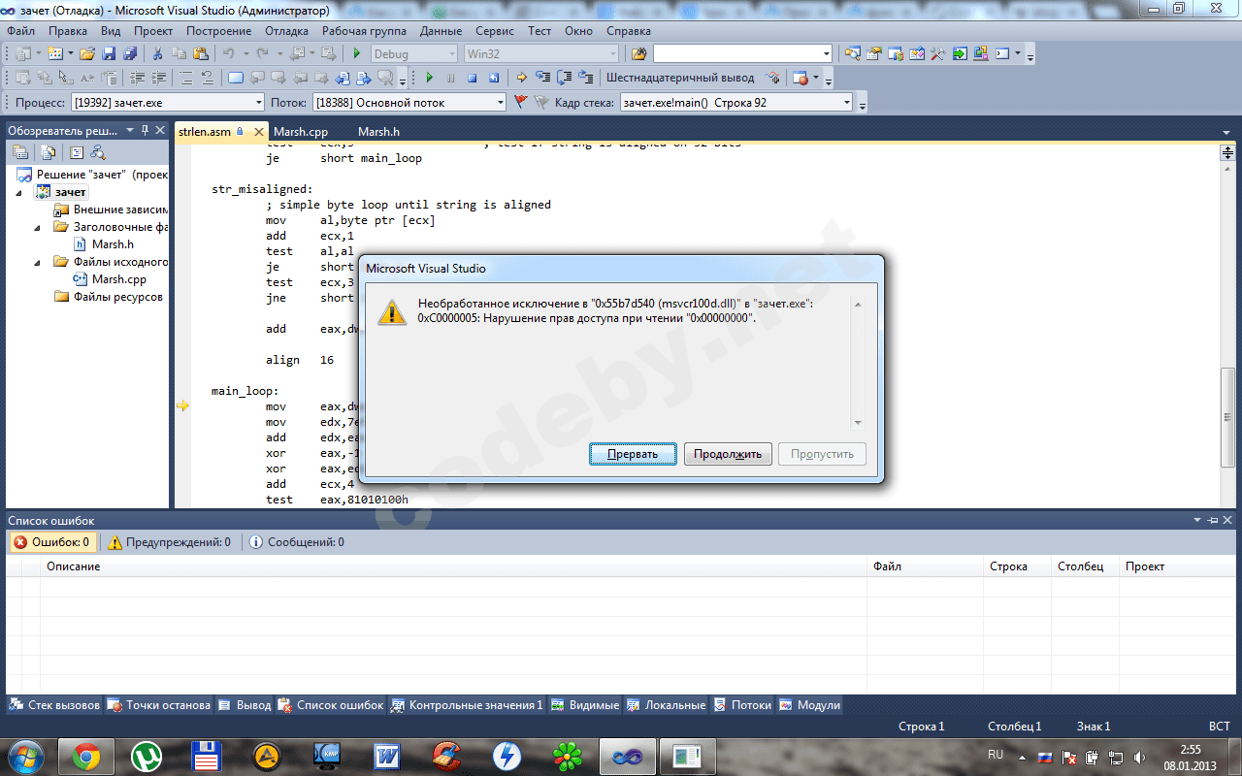Screen dimensions: 1242x776
Task: Click the Undo arrow icon
Action: coord(228,54)
